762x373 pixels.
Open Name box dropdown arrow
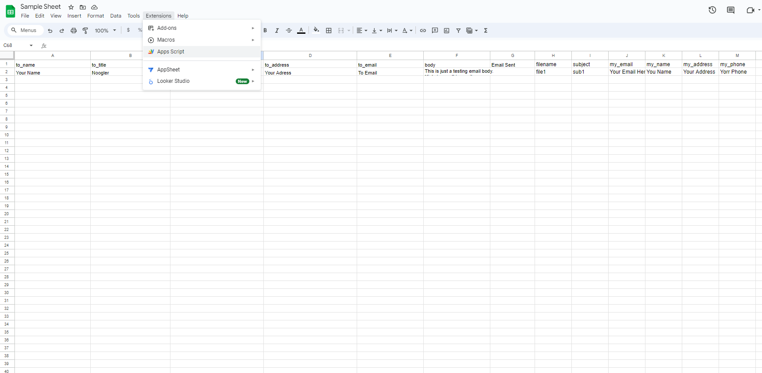[x=31, y=46]
